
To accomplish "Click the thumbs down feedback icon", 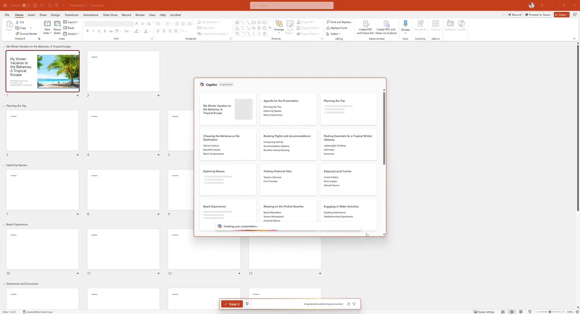I will pyautogui.click(x=354, y=304).
